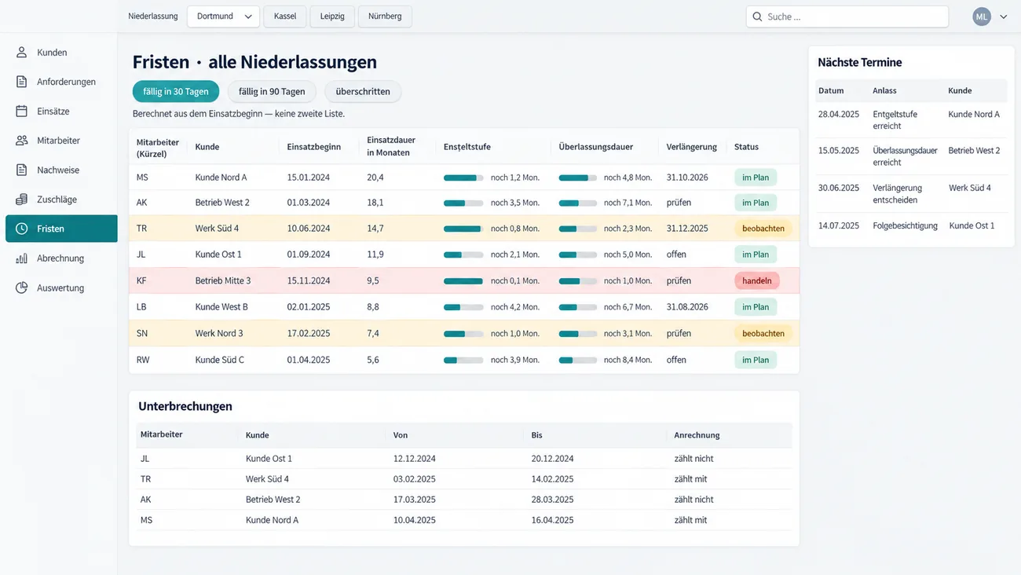This screenshot has height=575, width=1021.
Task: Click the Zuschläge coins icon
Action: [22, 200]
